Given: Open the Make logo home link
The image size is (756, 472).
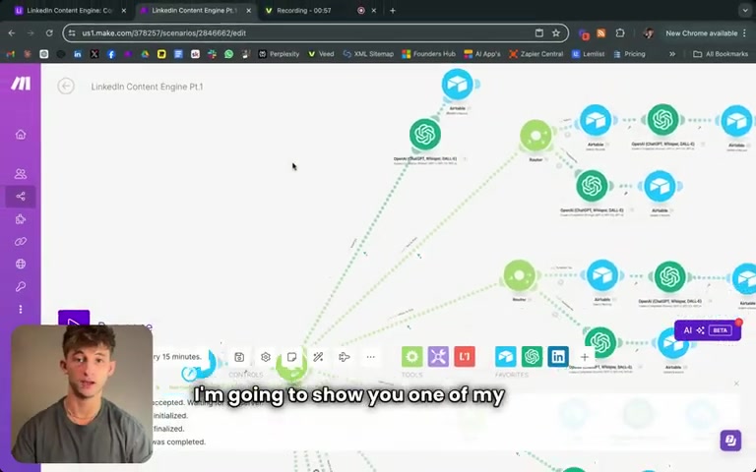Looking at the screenshot, I should click(x=21, y=84).
